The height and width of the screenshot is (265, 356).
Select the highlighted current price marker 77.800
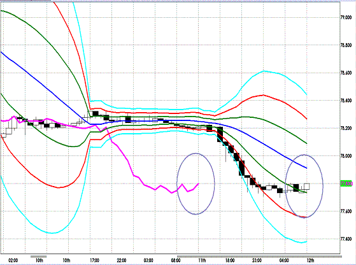346,183
